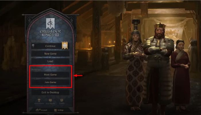
Task: Click the skull icon on Continue button
Action: 33,46
